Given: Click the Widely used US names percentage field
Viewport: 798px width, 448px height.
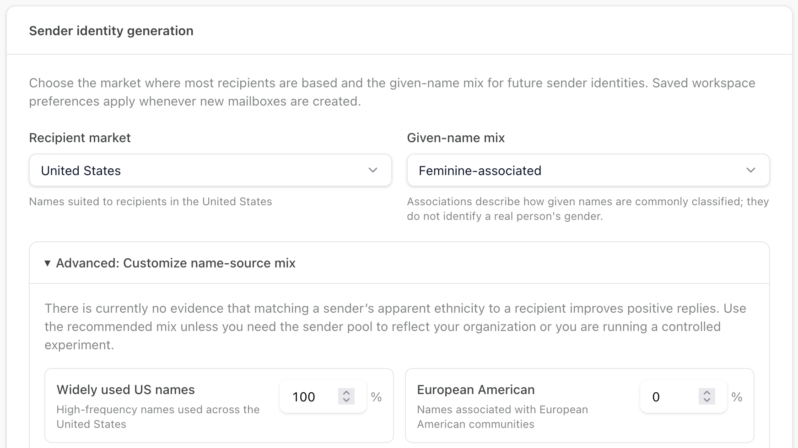Looking at the screenshot, I should 323,396.
